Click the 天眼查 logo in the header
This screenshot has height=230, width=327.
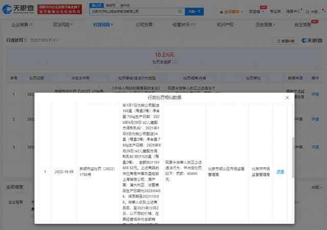20,11
